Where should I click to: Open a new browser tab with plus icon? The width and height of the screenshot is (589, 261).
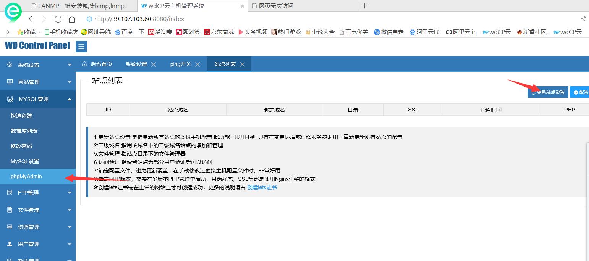[364, 6]
